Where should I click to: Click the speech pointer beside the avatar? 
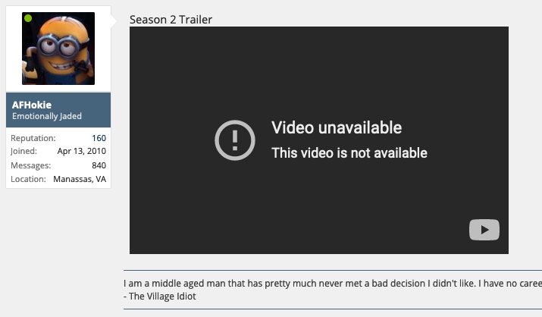(x=114, y=21)
